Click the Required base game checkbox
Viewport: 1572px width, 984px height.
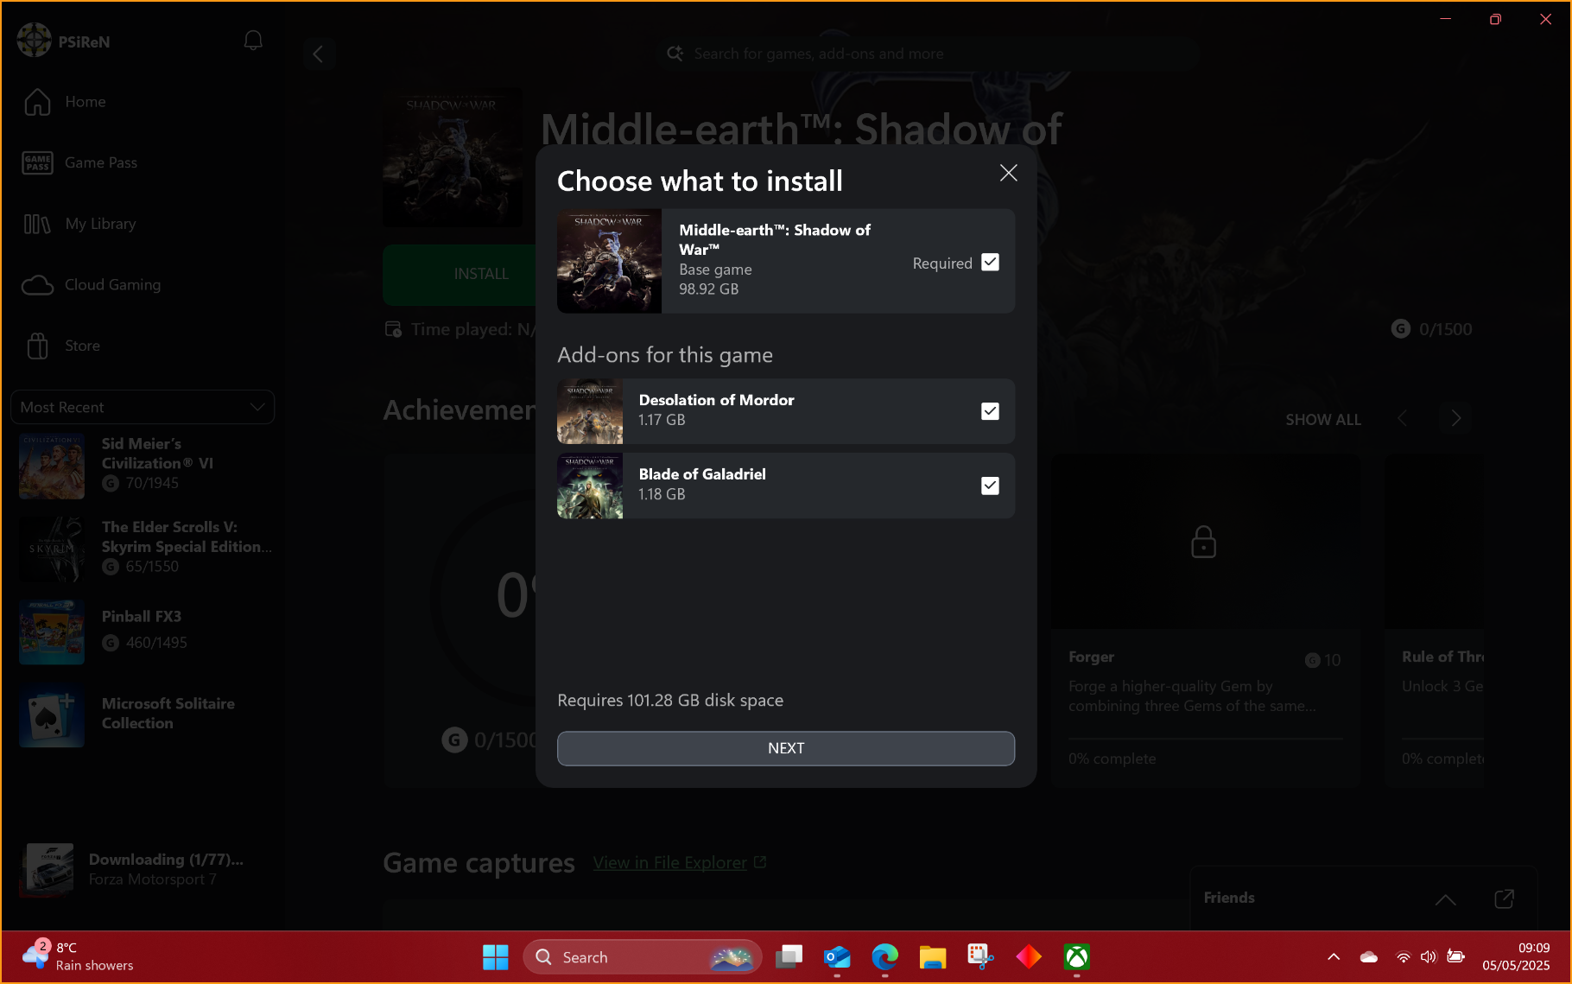point(990,263)
